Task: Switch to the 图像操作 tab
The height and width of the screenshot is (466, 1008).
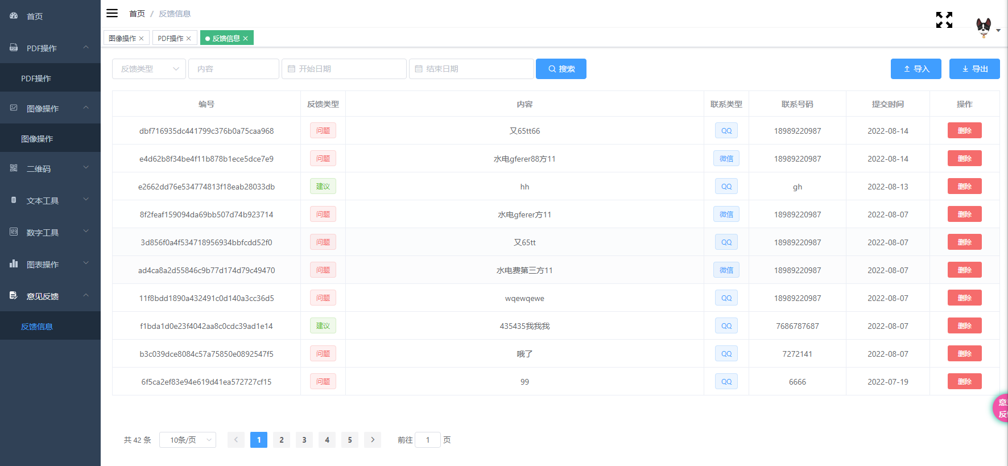Action: click(122, 39)
